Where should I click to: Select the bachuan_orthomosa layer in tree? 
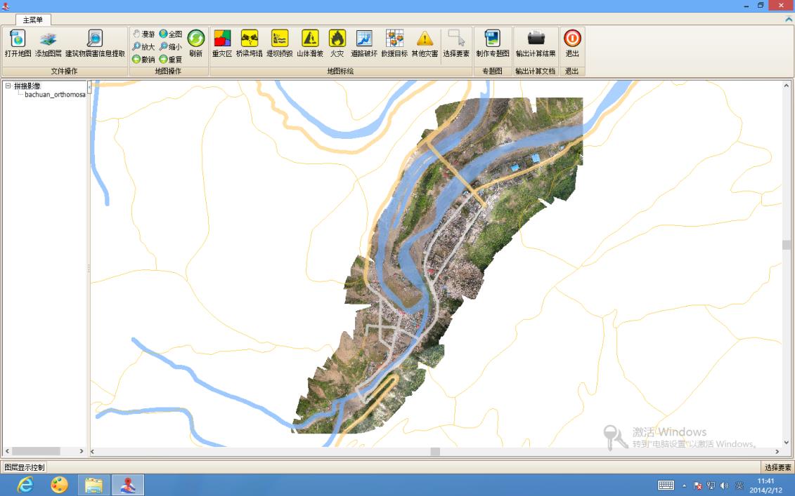click(x=55, y=95)
